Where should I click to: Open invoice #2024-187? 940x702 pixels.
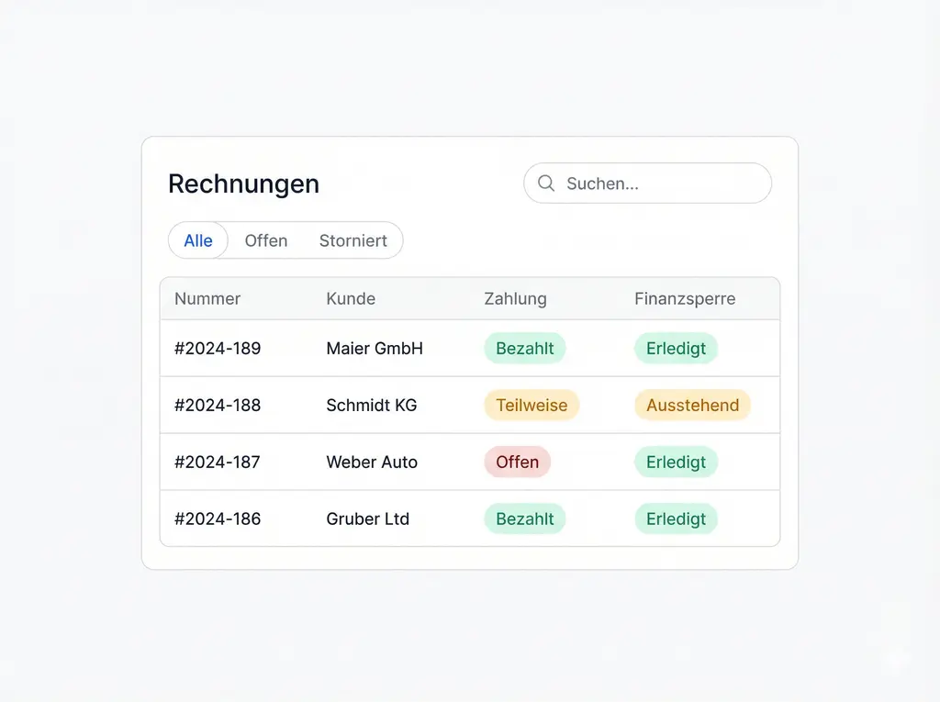tap(218, 462)
